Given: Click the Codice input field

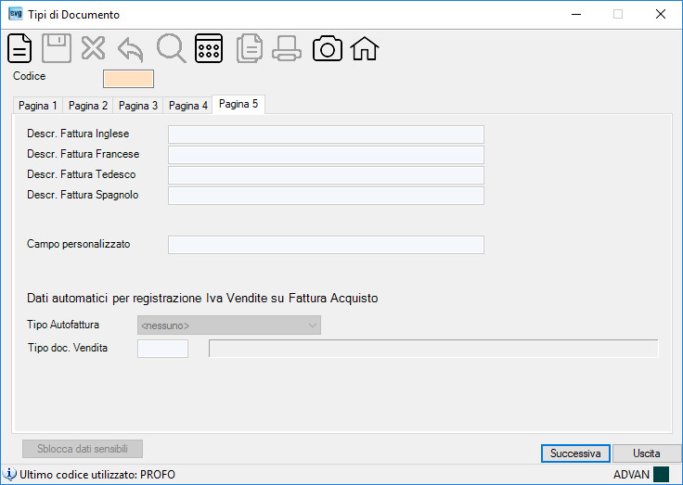Looking at the screenshot, I should [x=128, y=79].
